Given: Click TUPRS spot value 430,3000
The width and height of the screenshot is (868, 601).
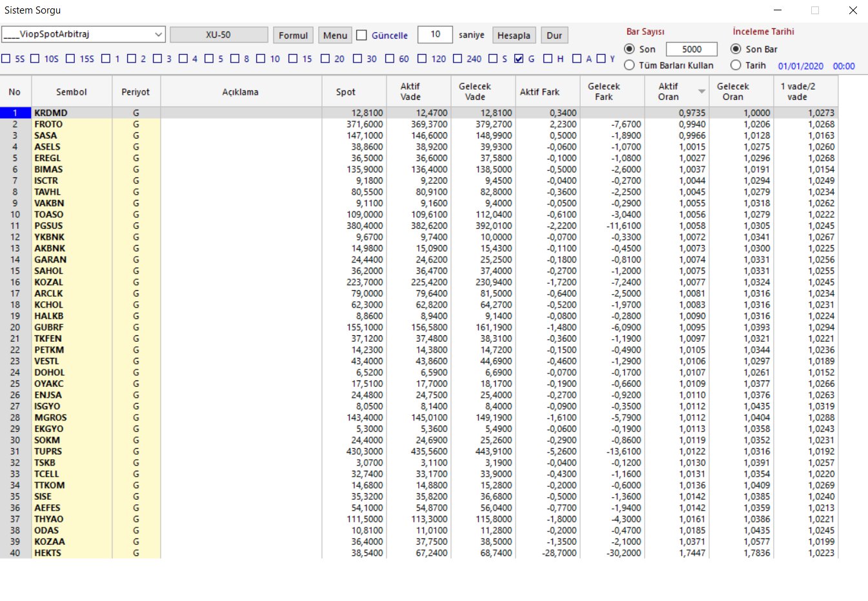Looking at the screenshot, I should (x=365, y=451).
